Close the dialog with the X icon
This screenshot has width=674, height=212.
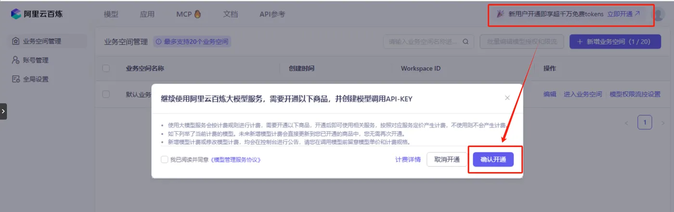coord(507,98)
